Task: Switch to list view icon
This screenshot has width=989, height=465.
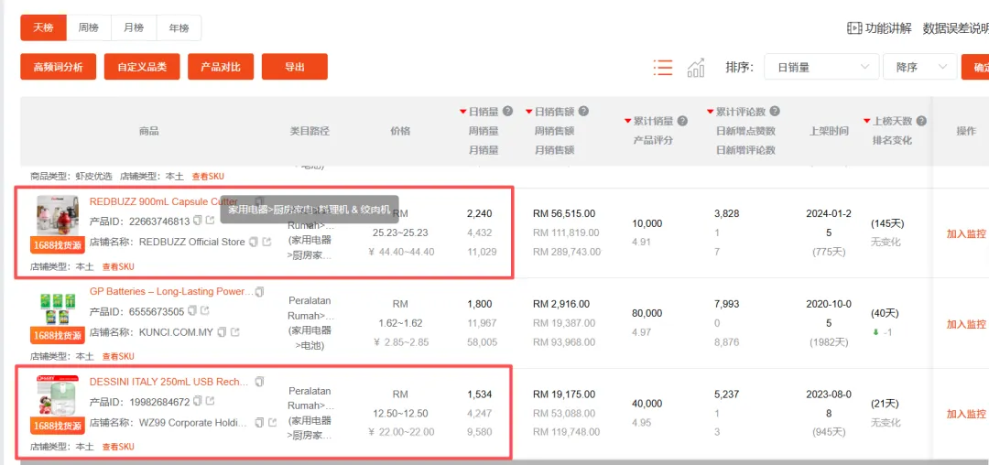Action: coord(663,68)
